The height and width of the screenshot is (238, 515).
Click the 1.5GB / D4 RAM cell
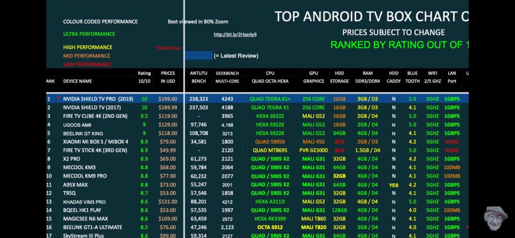[367, 150]
